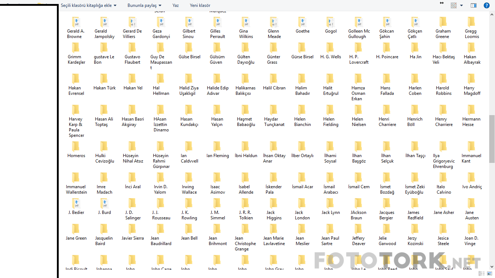
Task: Open the Bununla paylaş dropdown
Action: [x=144, y=5]
